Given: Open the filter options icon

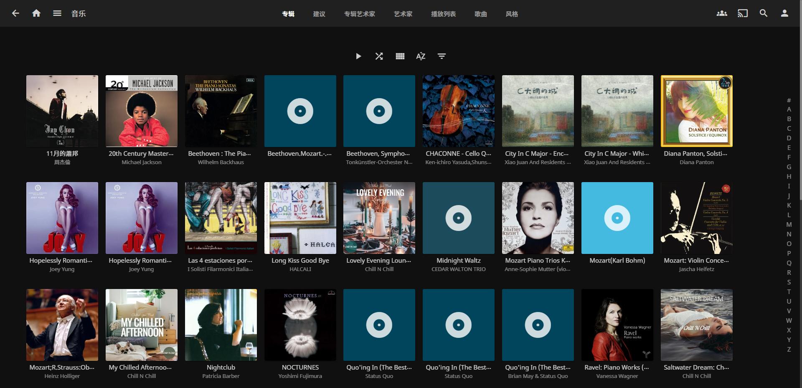Looking at the screenshot, I should click(442, 56).
